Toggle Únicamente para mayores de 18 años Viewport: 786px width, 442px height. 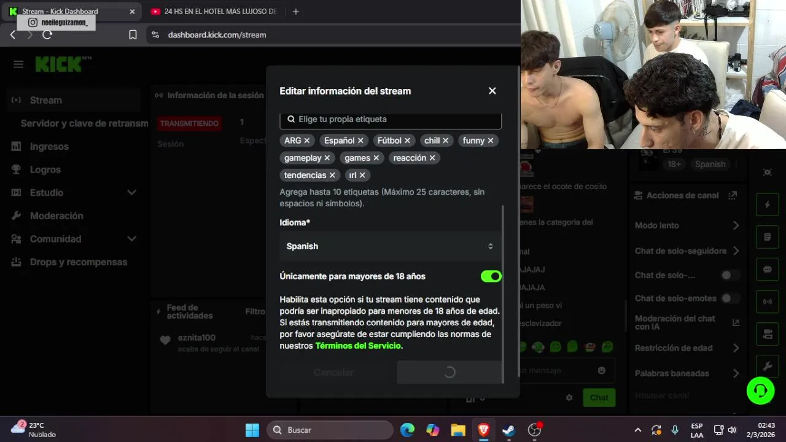(491, 276)
